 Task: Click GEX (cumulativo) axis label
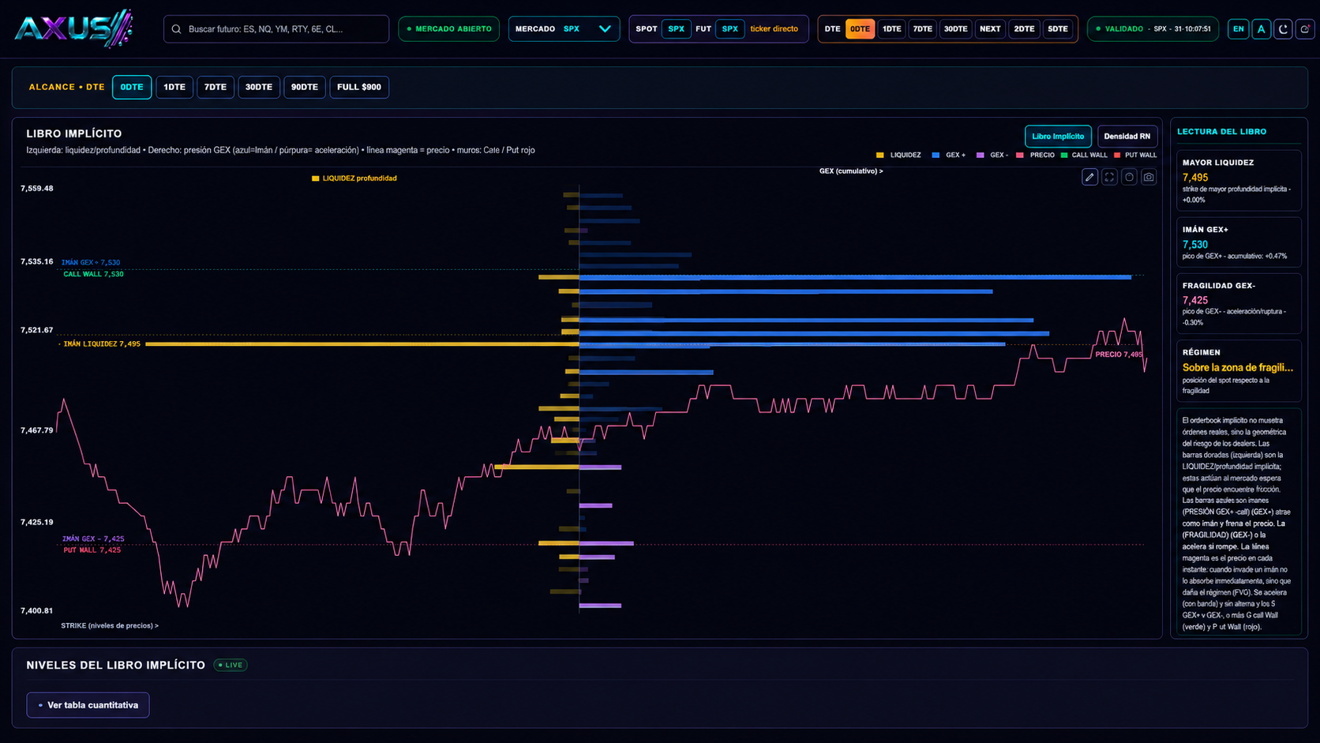tap(851, 171)
